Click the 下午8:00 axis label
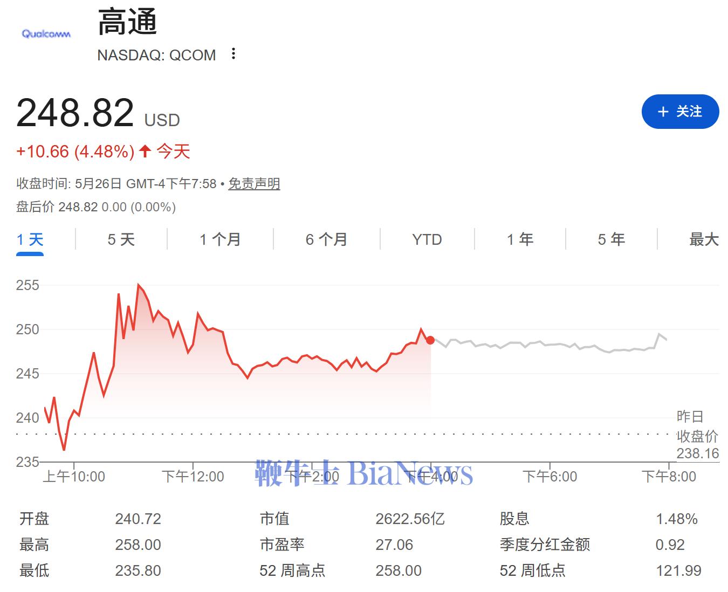Viewport: 728px width, 592px height. (x=669, y=477)
